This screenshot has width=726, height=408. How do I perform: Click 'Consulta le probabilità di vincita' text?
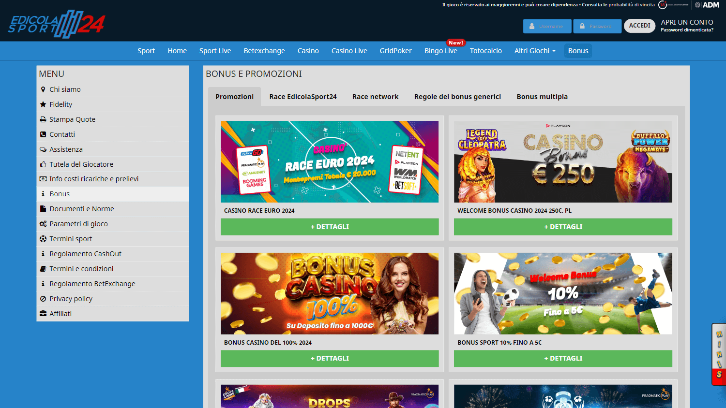point(618,5)
